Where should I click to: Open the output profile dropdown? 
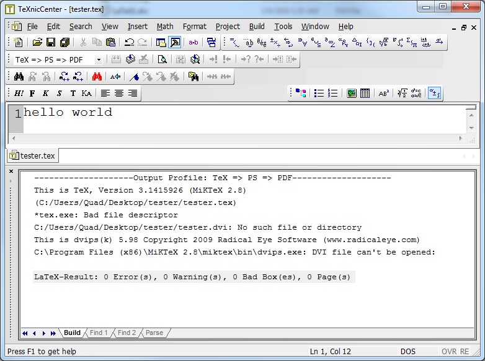99,59
